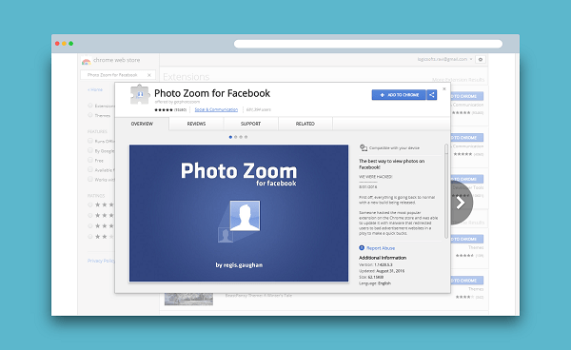
Task: Open the Related tab
Action: pyautogui.click(x=305, y=124)
